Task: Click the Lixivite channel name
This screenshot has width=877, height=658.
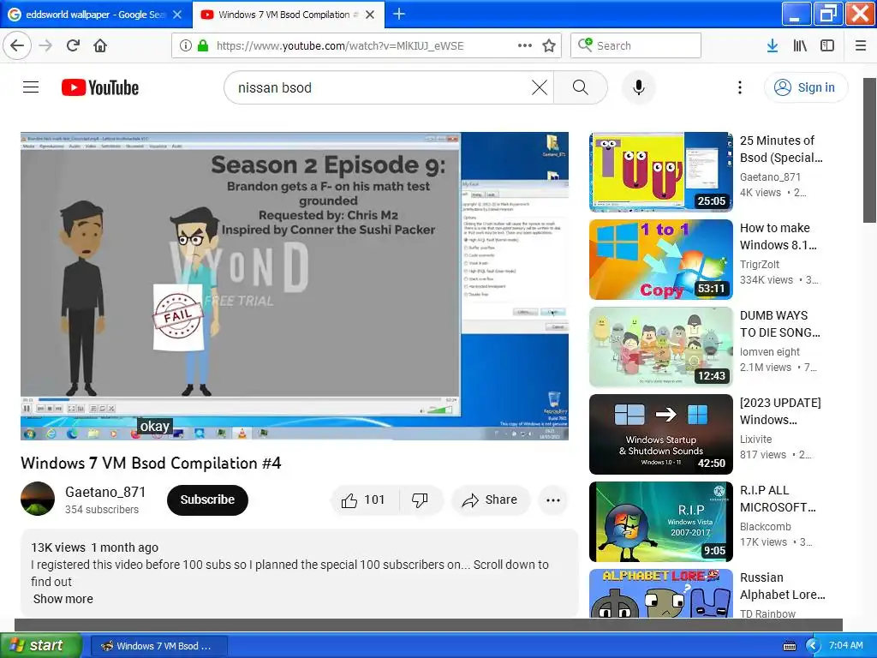Action: [x=755, y=440]
